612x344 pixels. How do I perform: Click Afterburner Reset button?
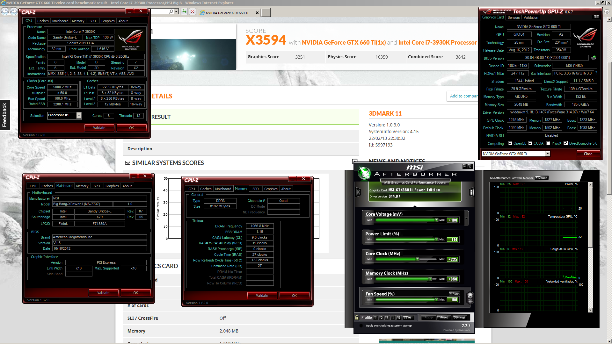[x=444, y=317]
